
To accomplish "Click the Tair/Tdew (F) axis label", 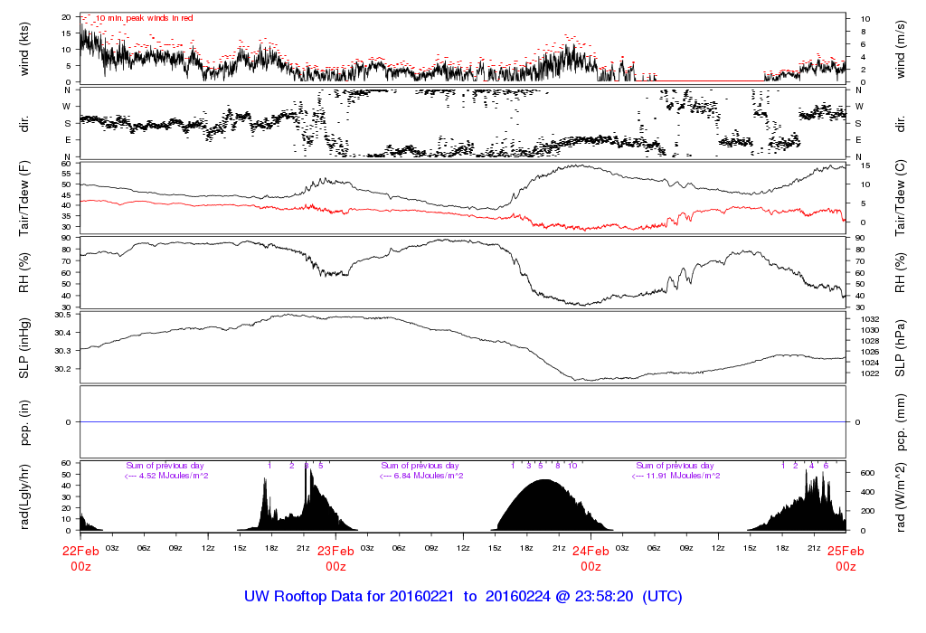I will click(x=25, y=198).
